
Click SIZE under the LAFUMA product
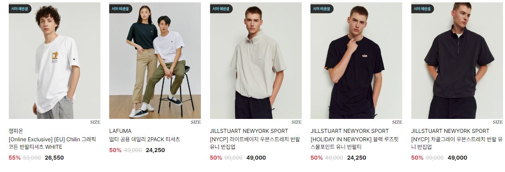coord(196,123)
